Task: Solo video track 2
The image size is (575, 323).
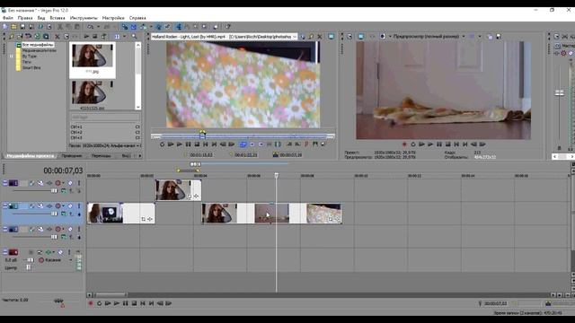Action: [x=79, y=206]
